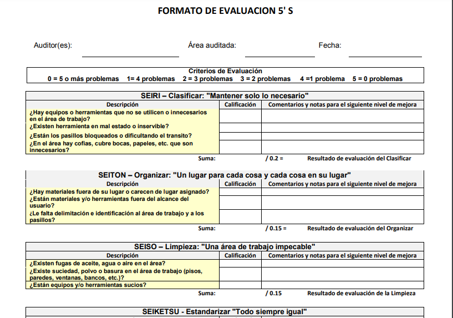Viewport: 453px width, 318px height.
Task: Click 'Calificación' header in SEIRI table
Action: point(240,105)
